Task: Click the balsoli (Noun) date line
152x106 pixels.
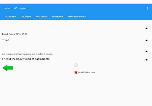Action: coord(15,34)
